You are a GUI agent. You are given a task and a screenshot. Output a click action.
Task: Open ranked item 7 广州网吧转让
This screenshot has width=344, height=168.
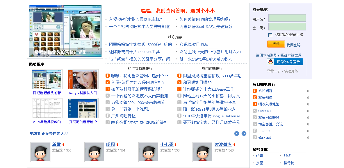tap(123, 116)
